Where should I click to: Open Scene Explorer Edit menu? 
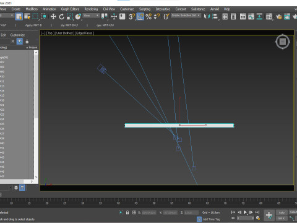4,35
